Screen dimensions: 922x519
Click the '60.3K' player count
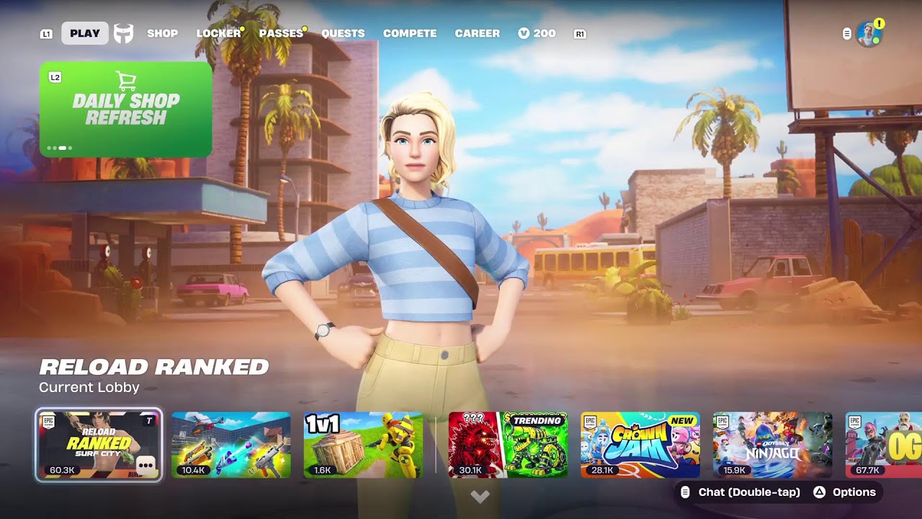click(61, 470)
